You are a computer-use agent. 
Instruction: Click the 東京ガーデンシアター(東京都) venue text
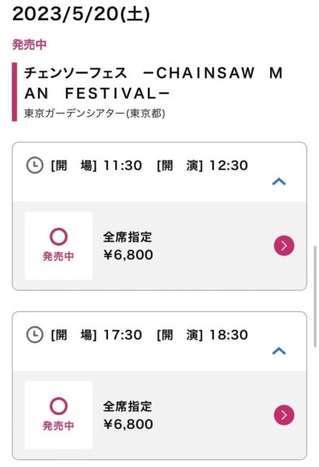(x=94, y=114)
